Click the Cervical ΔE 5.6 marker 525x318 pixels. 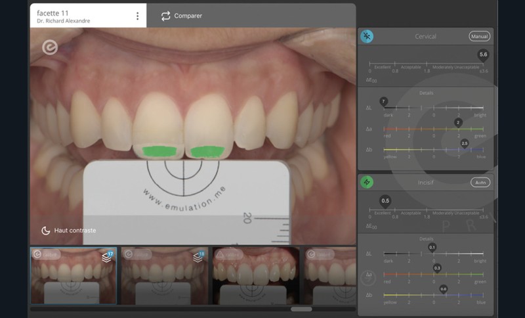[483, 56]
